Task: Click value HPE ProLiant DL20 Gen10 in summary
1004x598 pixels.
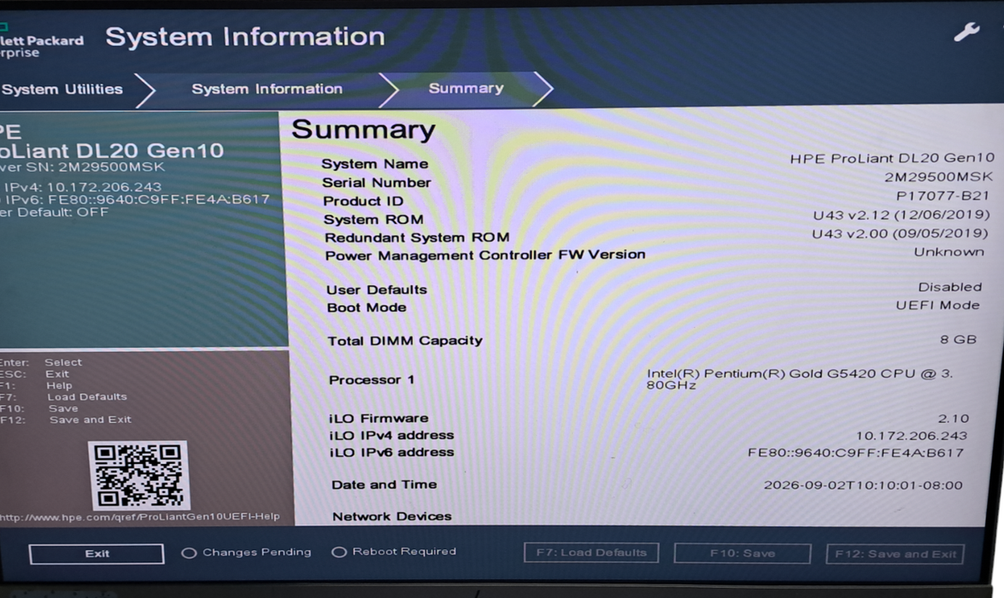Action: point(892,158)
